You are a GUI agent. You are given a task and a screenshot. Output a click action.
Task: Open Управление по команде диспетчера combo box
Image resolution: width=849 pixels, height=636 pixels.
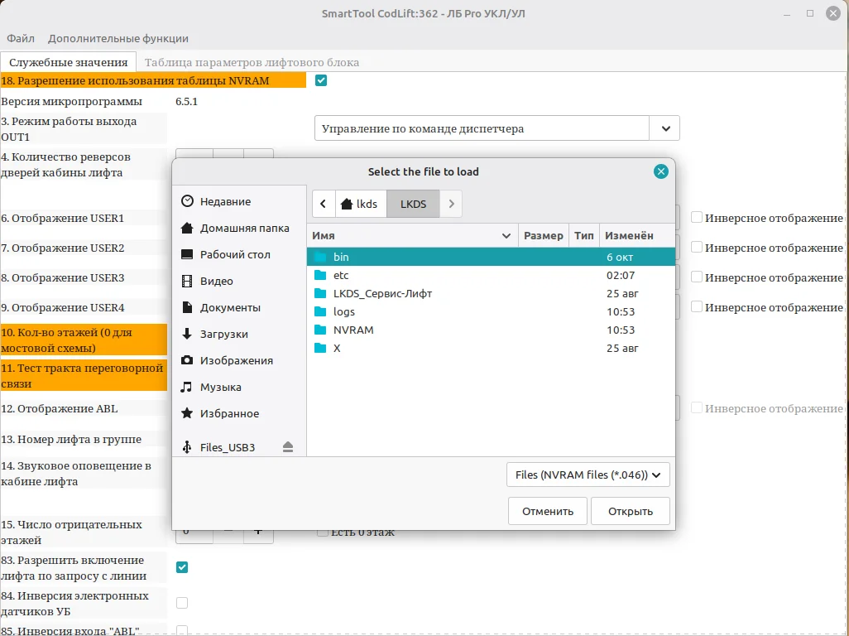coord(482,128)
